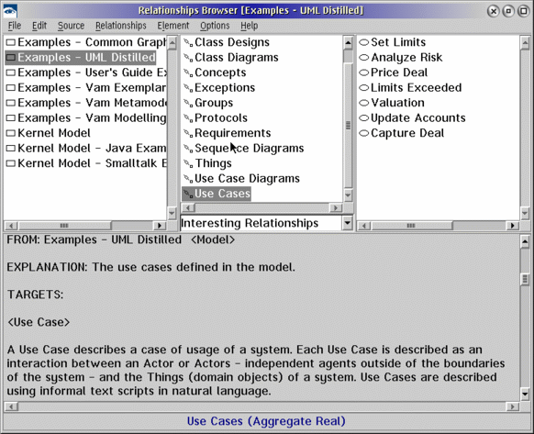Select Kernel Model in the models list

tap(54, 133)
